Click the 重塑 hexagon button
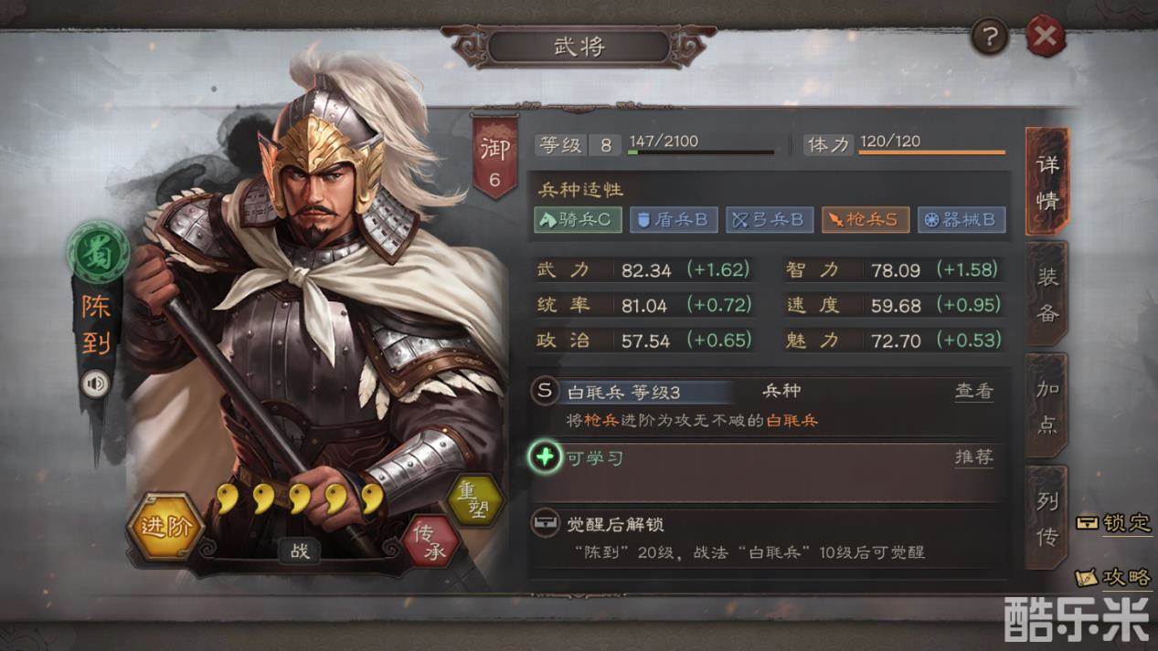The image size is (1158, 651). [x=474, y=500]
